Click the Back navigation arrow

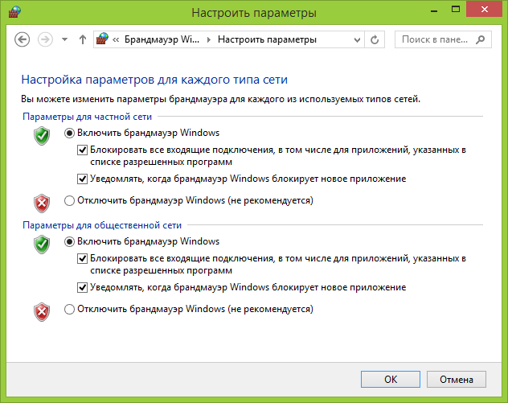click(22, 39)
